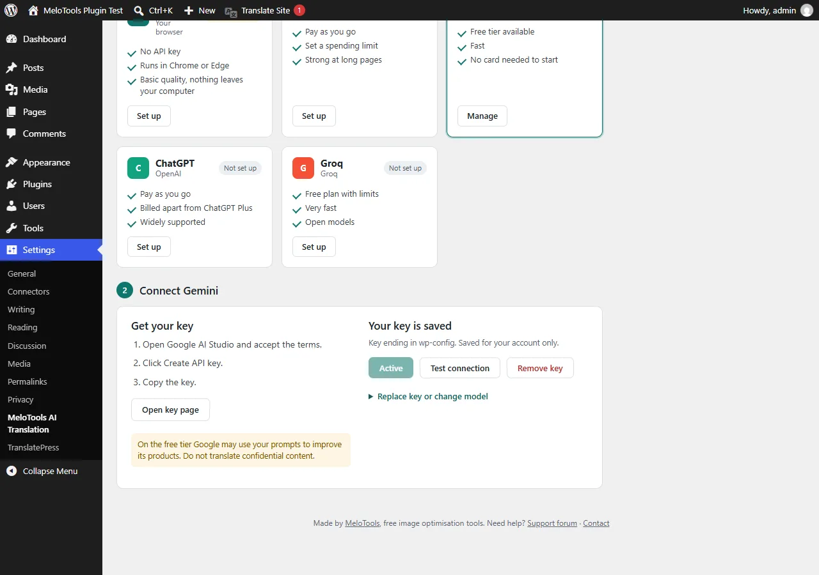Click the text Open models
This screenshot has width=819, height=575.
[x=330, y=222]
